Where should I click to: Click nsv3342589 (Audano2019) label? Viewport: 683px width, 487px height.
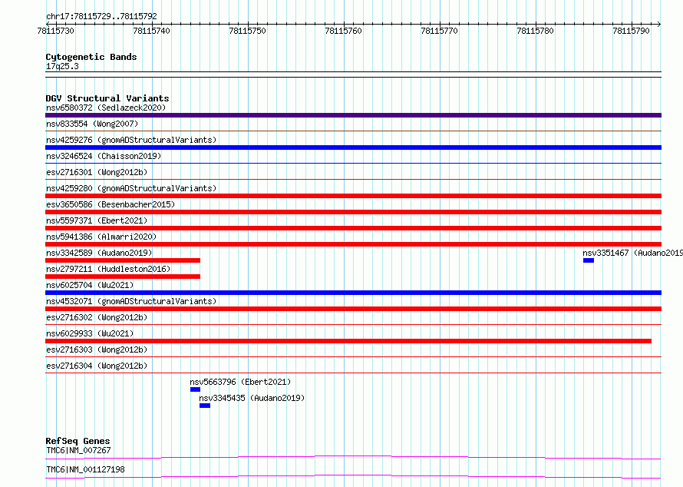[99, 253]
